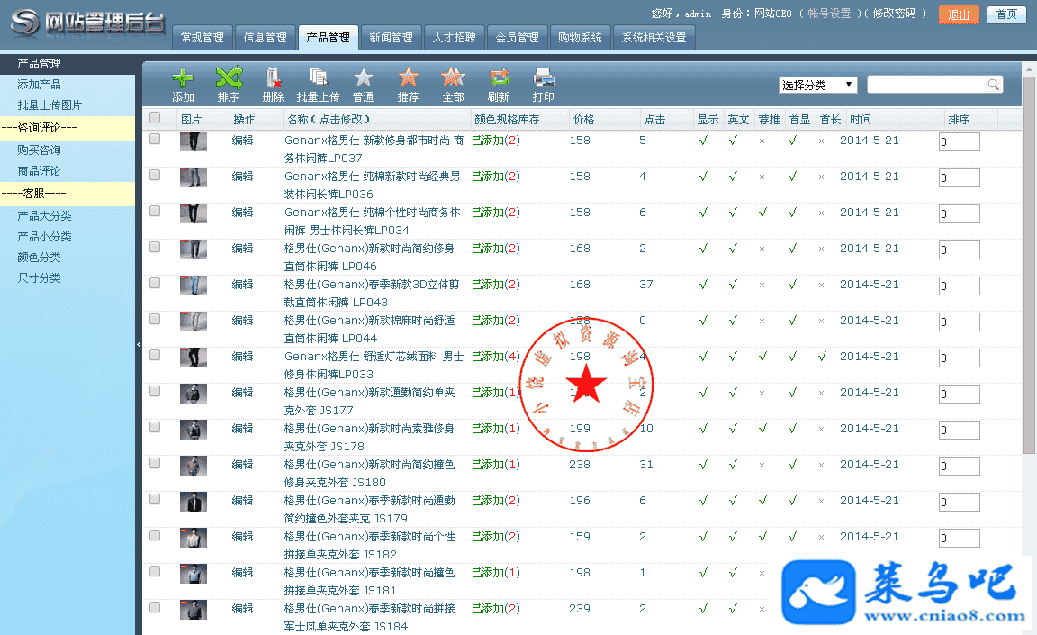Click the 排序 shuffle icon in toolbar
Viewport: 1037px width, 635px height.
point(228,78)
